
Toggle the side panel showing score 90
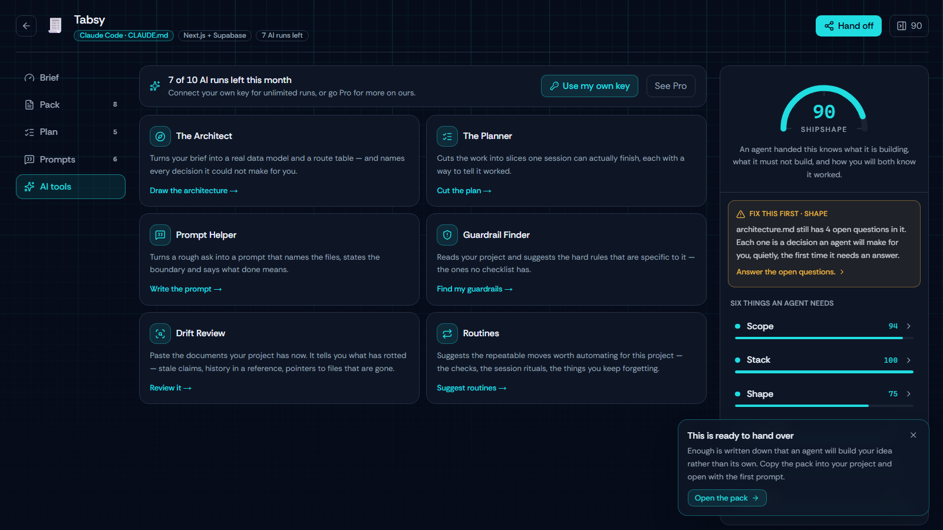[x=909, y=26]
